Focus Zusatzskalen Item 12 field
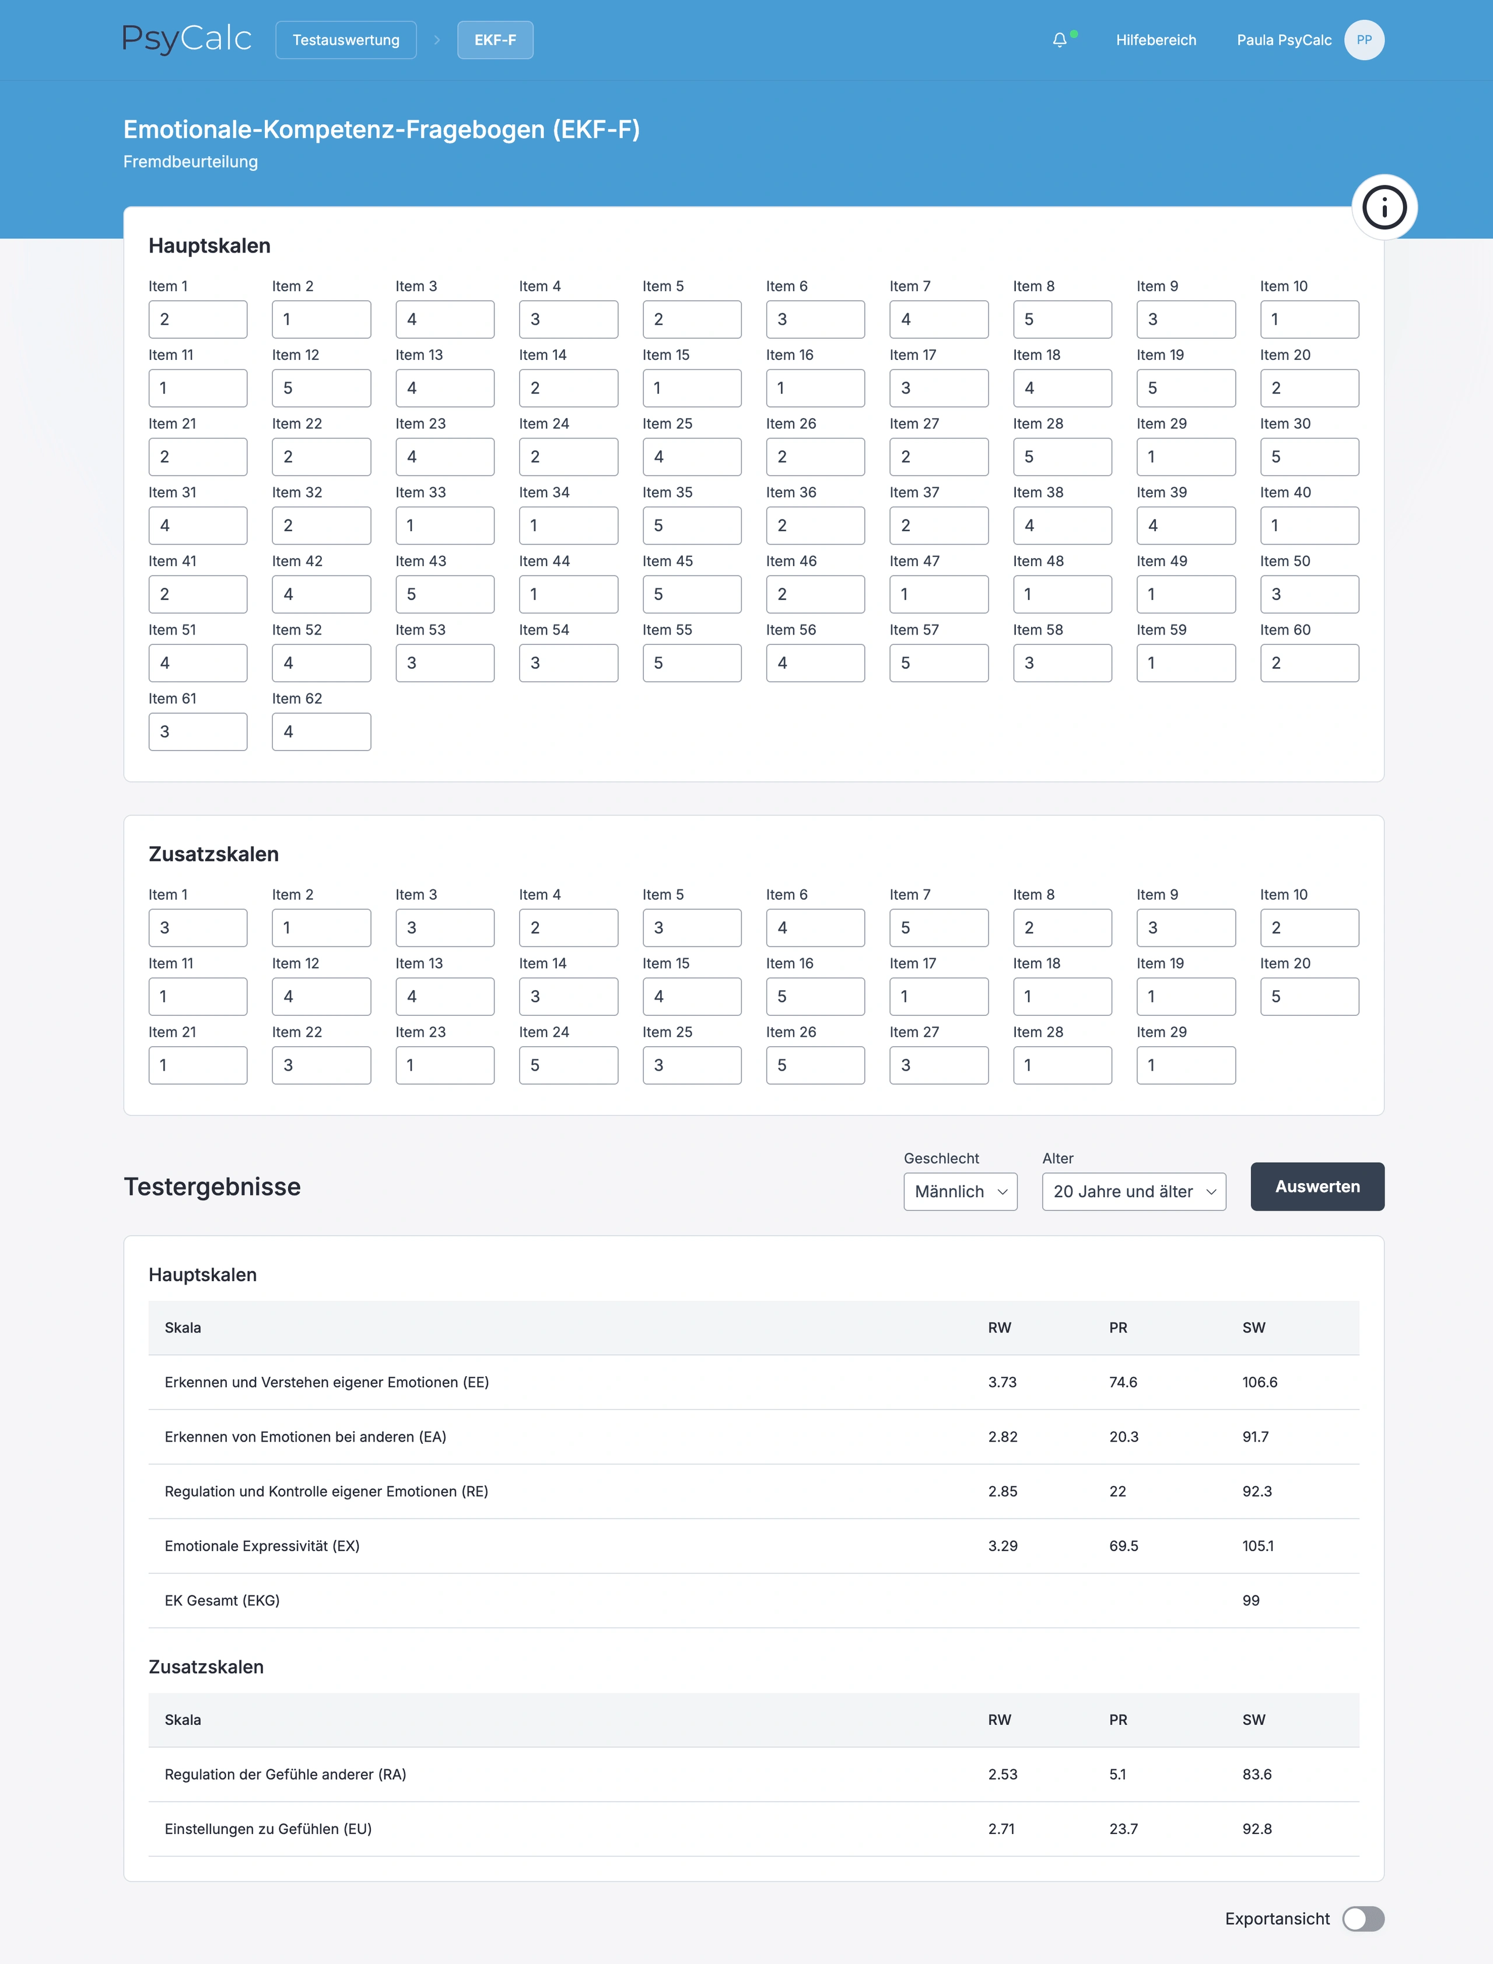 (322, 996)
